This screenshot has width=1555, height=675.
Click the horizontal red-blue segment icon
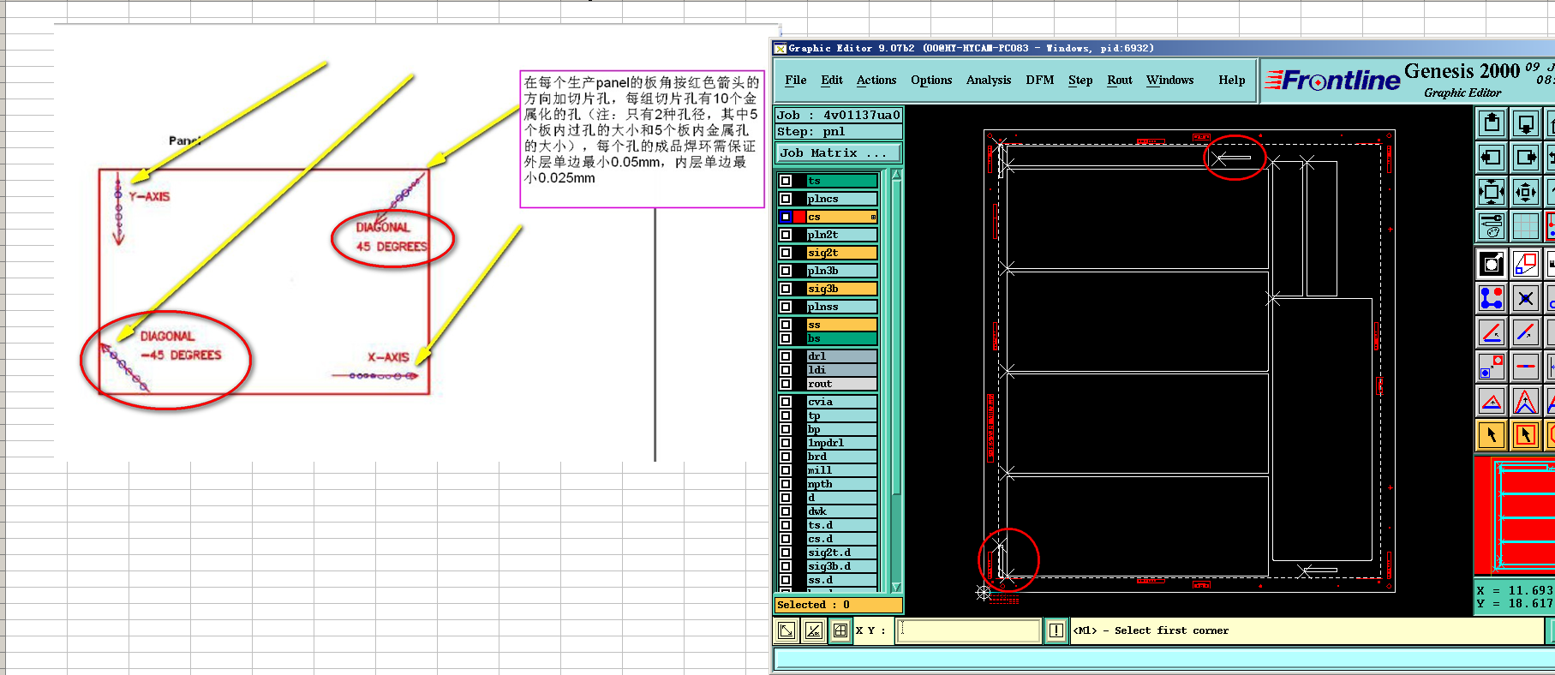[1526, 367]
